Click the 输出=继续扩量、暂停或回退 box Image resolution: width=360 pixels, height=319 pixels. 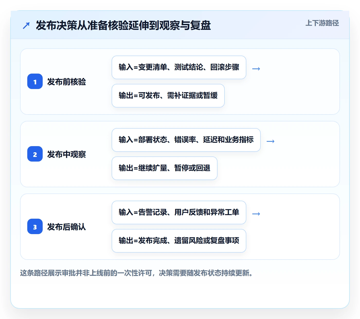coord(165,168)
